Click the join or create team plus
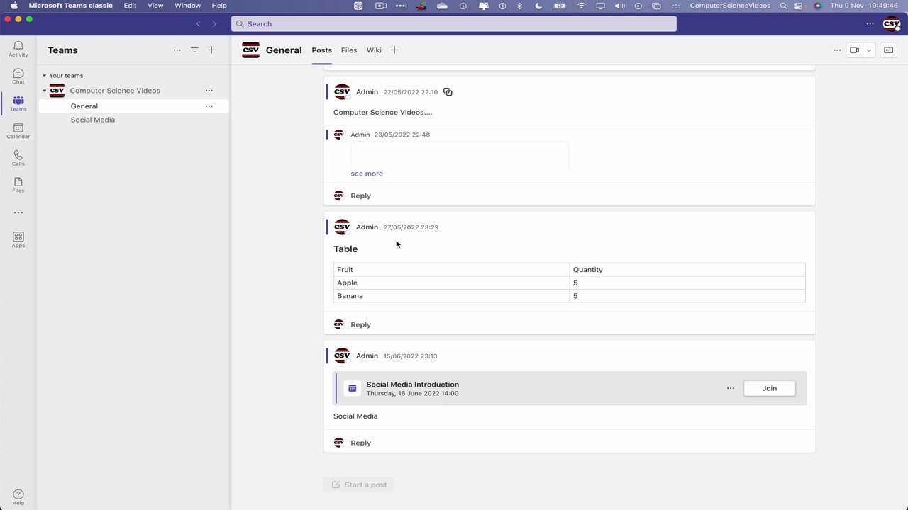Screen dimensions: 908x510 click(x=211, y=50)
